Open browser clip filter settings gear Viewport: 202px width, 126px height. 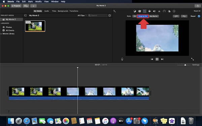(x=109, y=15)
